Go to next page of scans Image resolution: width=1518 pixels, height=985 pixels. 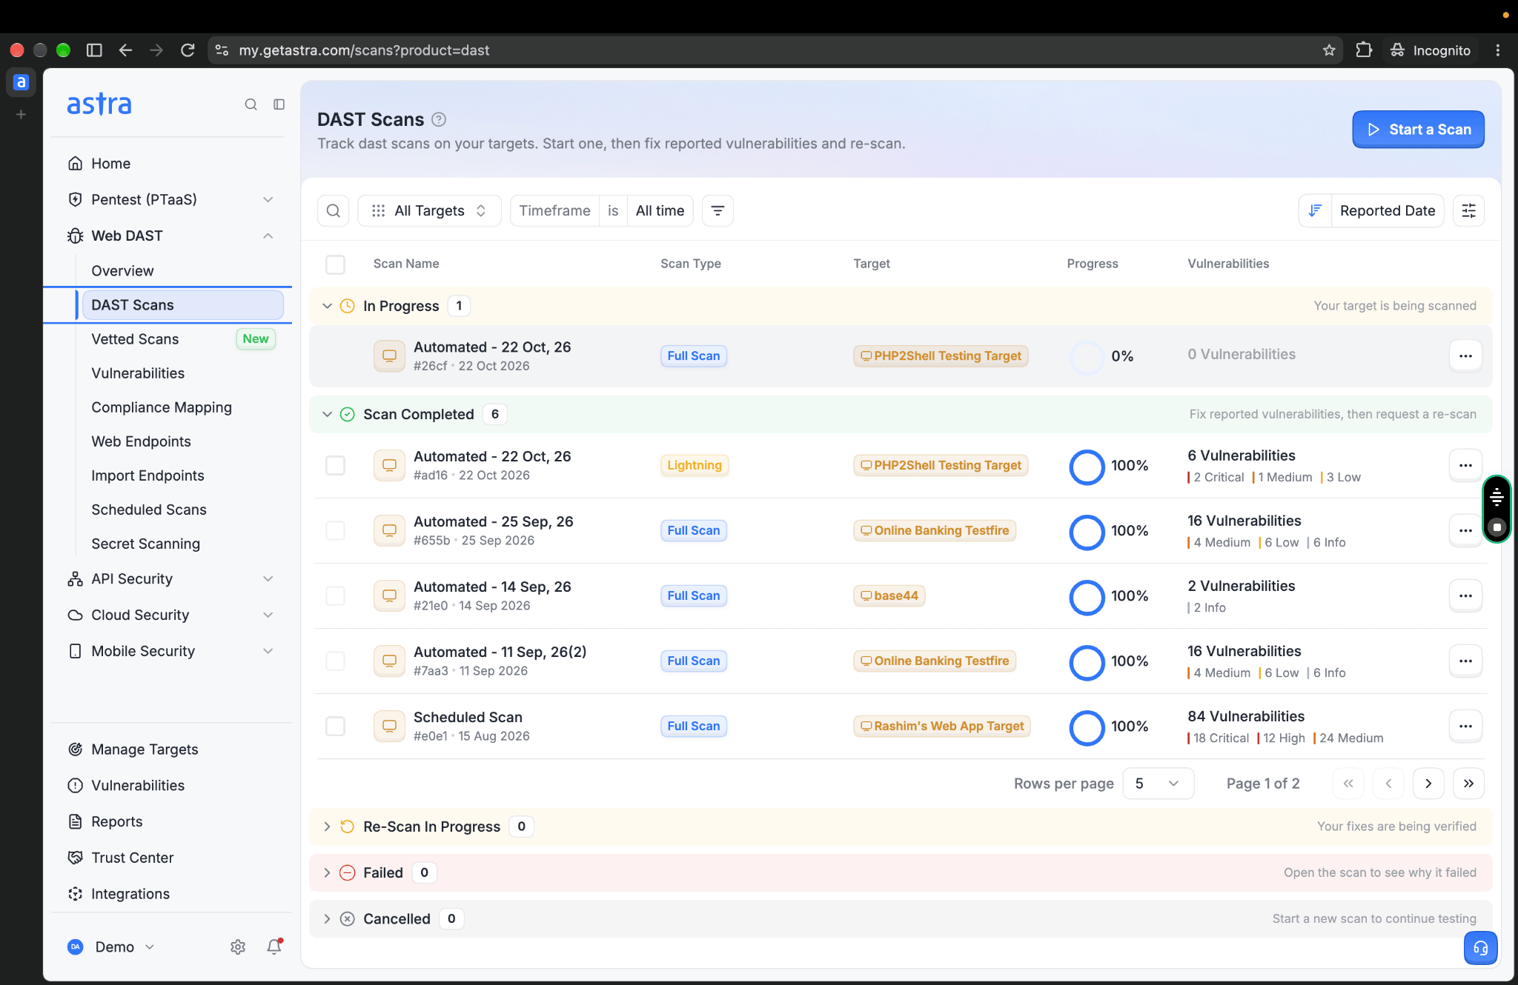[x=1428, y=784]
